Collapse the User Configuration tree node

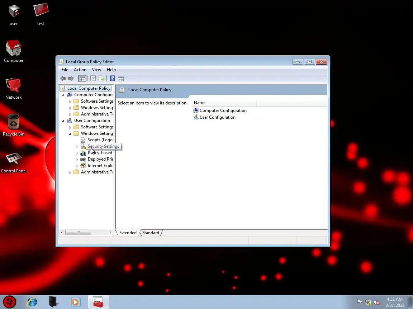63,121
